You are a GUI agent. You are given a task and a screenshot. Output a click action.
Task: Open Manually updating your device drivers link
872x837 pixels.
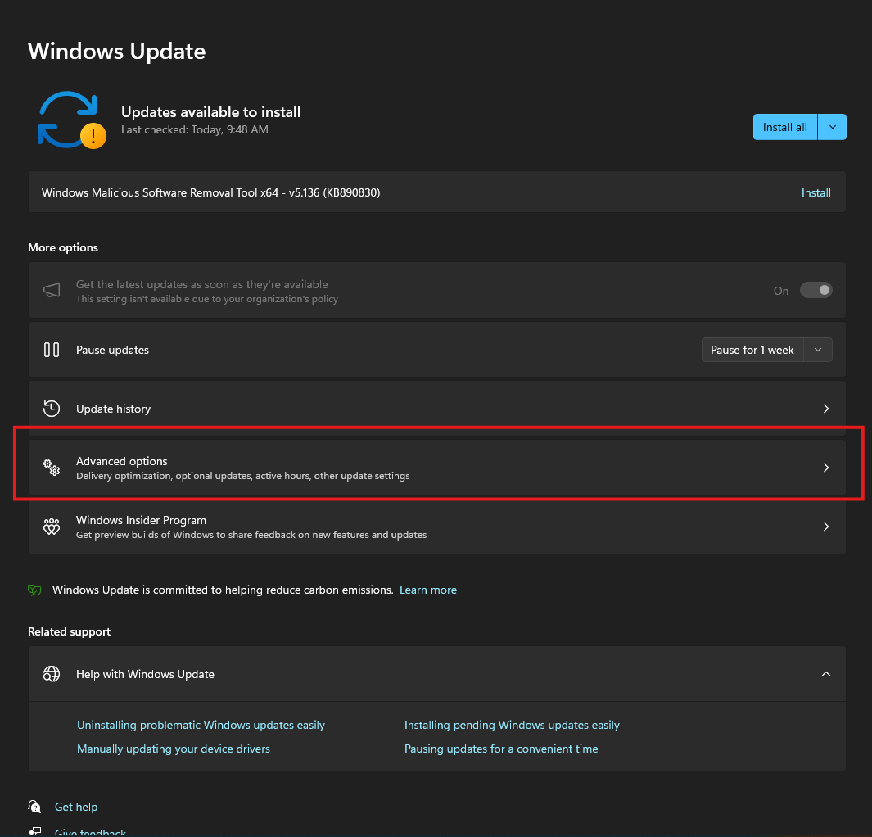click(174, 749)
